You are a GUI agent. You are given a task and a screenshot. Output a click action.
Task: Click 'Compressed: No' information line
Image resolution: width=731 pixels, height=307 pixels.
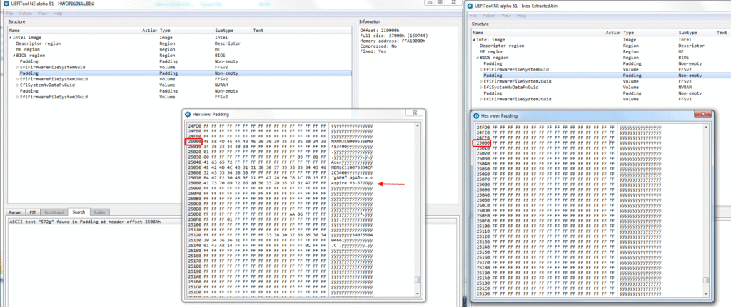377,46
